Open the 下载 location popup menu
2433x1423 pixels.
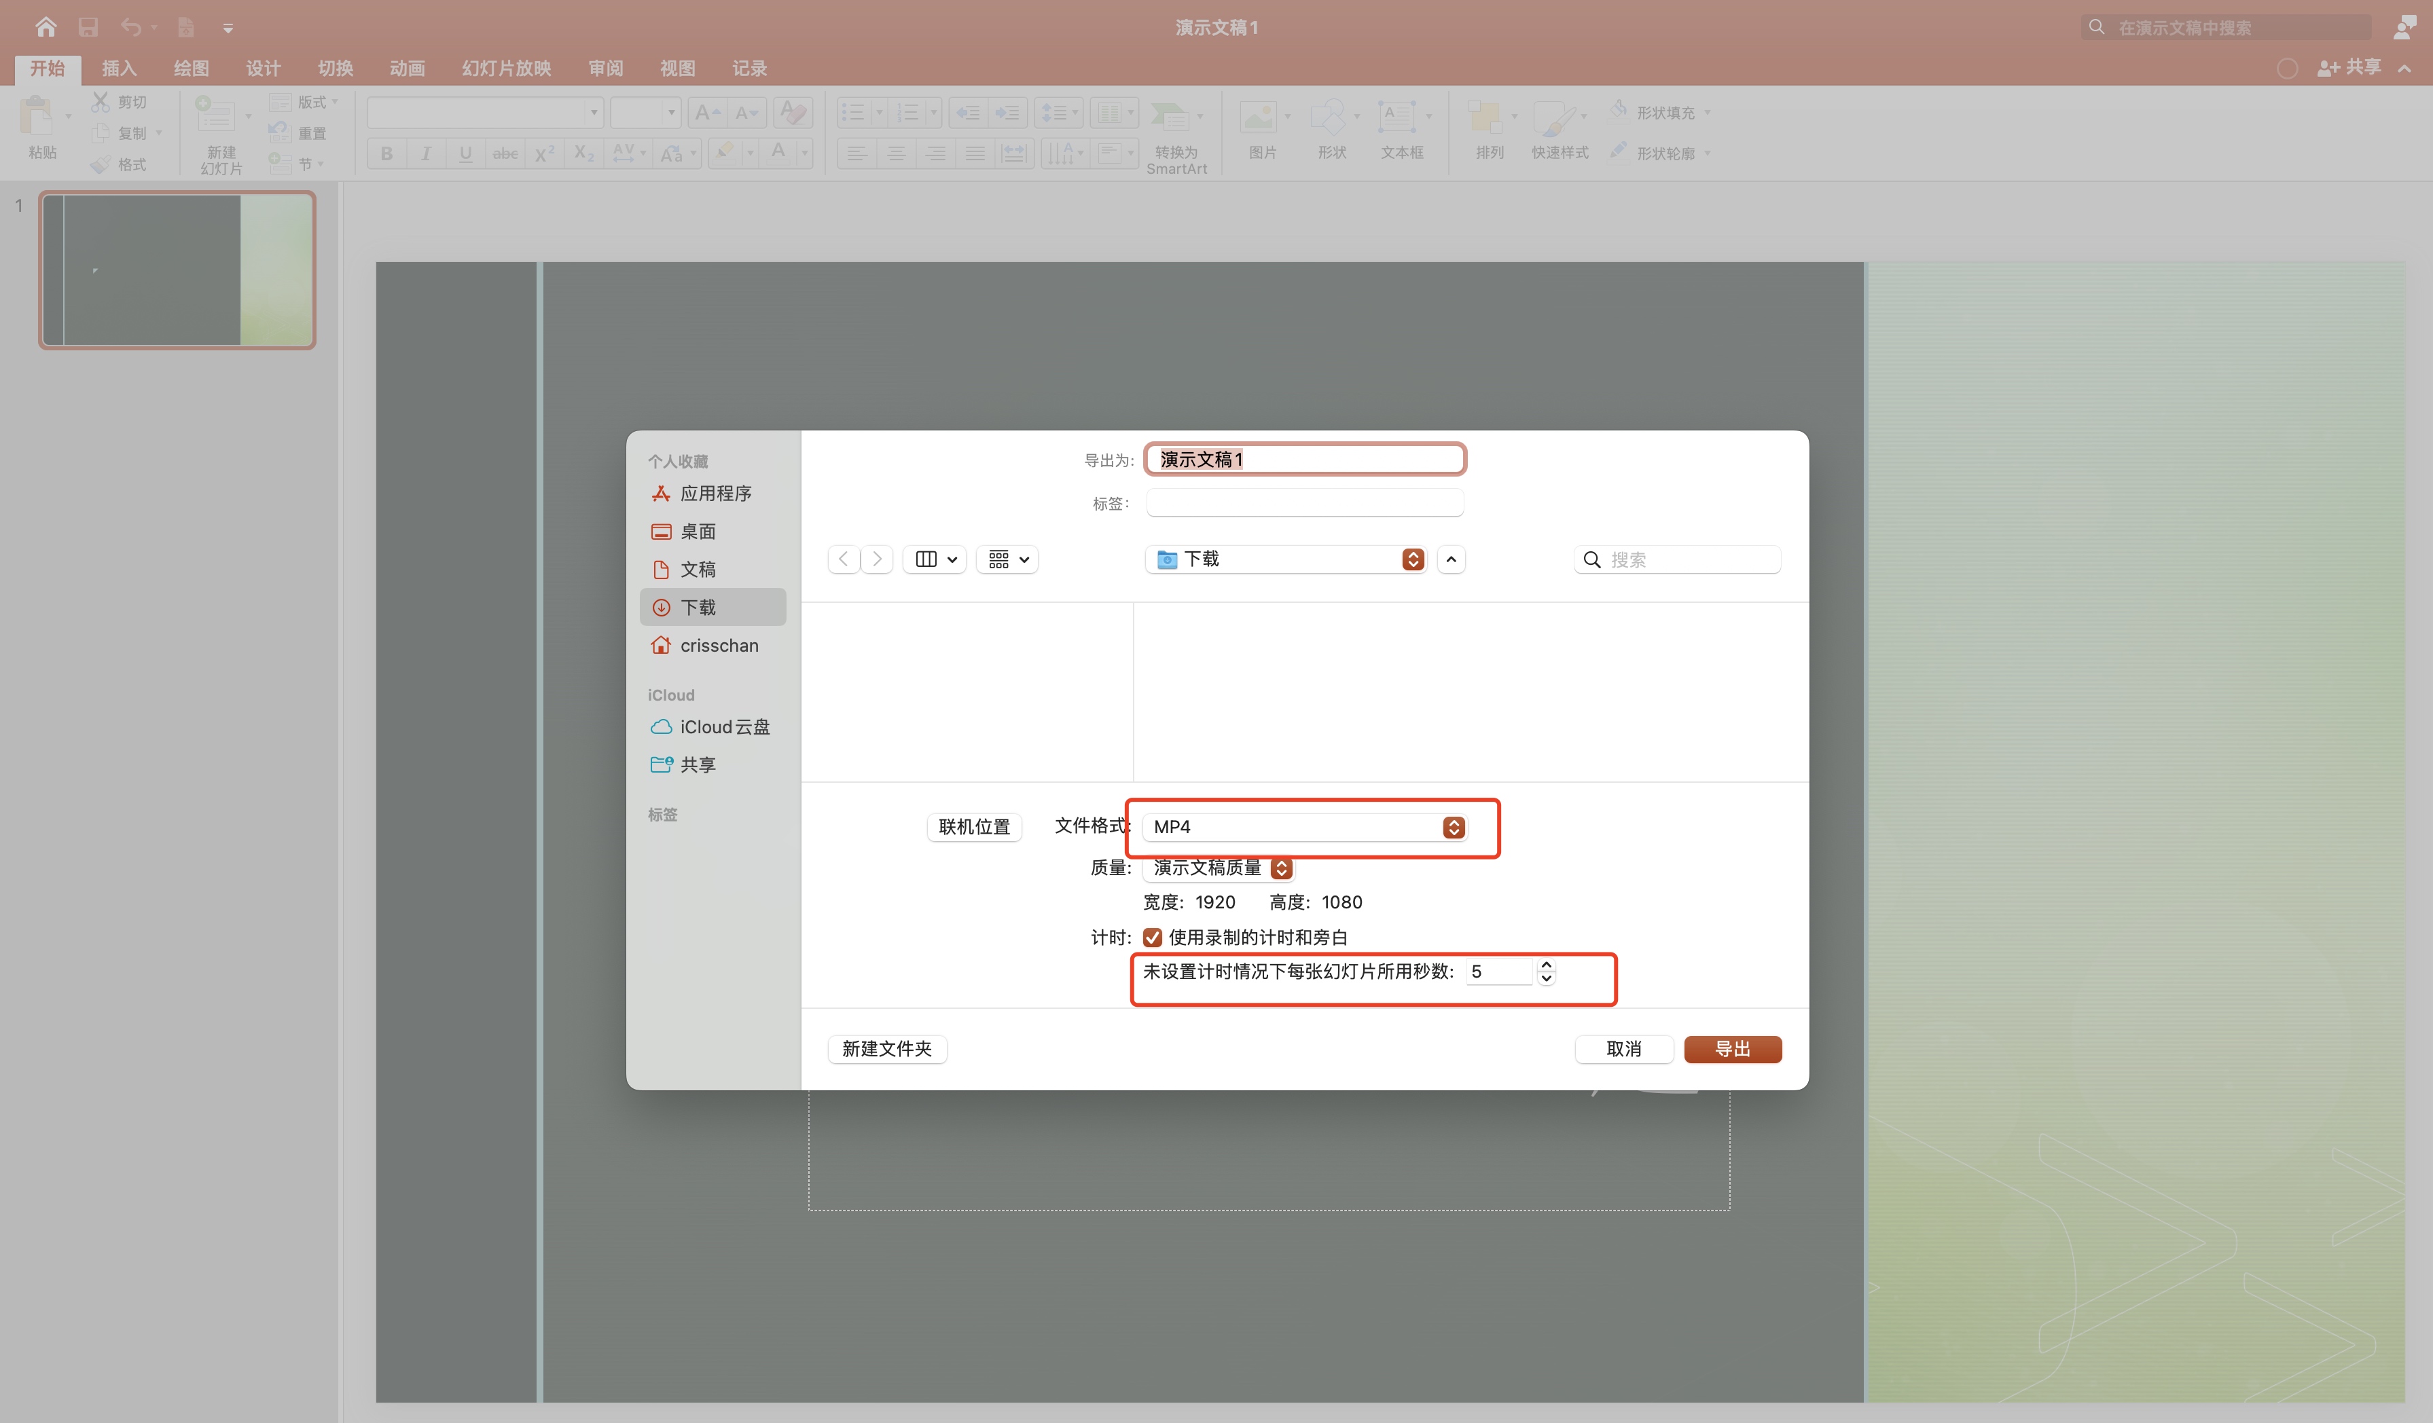(1285, 559)
